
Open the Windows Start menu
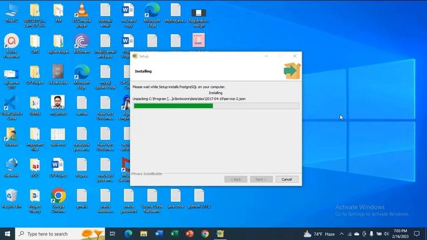point(7,234)
